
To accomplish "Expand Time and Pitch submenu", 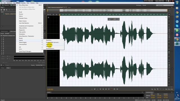I will (x=30, y=44).
